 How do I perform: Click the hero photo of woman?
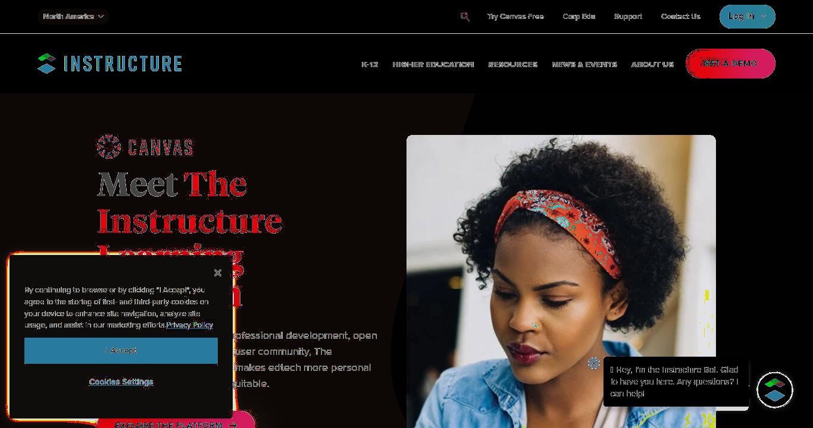(561, 281)
